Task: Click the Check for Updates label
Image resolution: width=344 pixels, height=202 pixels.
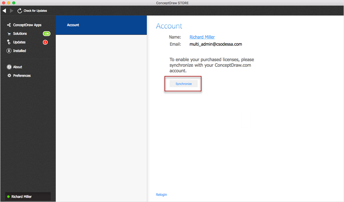Action: pyautogui.click(x=35, y=11)
